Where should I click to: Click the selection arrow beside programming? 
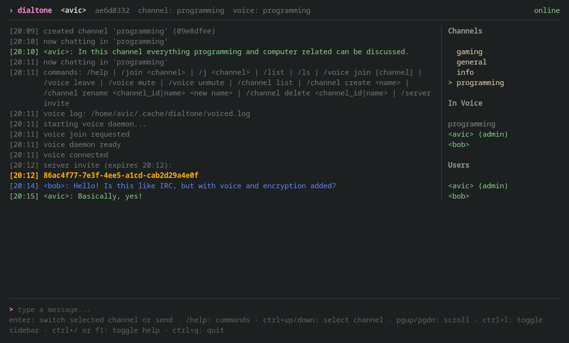point(450,83)
